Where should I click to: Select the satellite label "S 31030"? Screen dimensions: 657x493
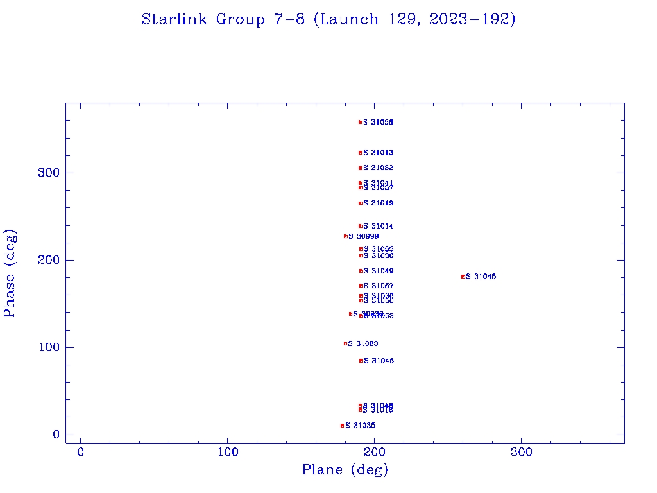pos(379,255)
